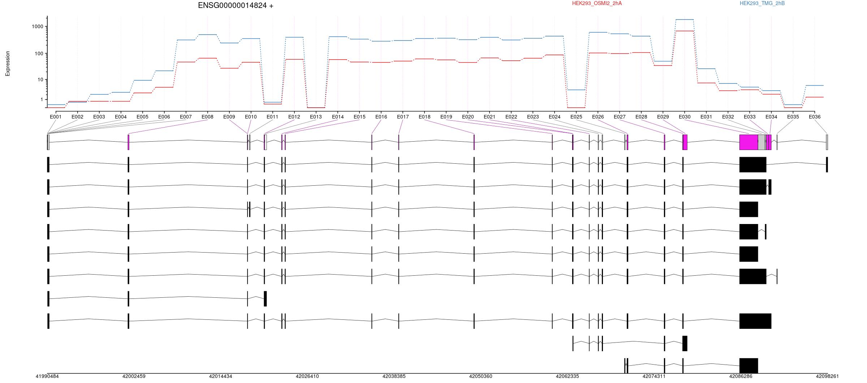
Task: Click exon label E024
Action: pyautogui.click(x=555, y=117)
